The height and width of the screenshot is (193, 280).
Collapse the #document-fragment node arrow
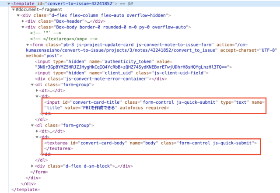click(x=13, y=10)
